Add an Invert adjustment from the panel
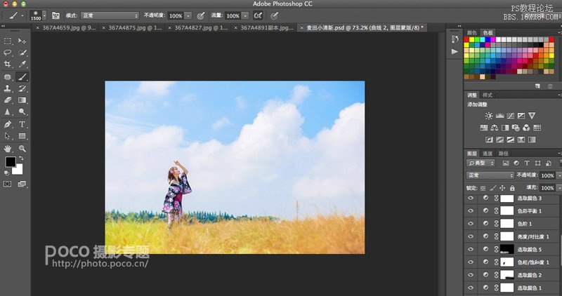The image size is (562, 296). [x=489, y=140]
